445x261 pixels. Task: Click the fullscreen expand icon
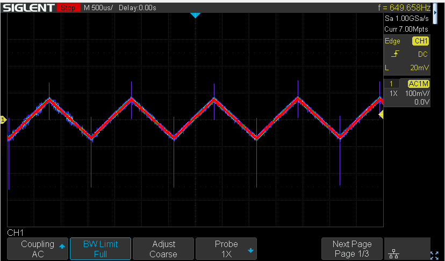tap(434, 255)
